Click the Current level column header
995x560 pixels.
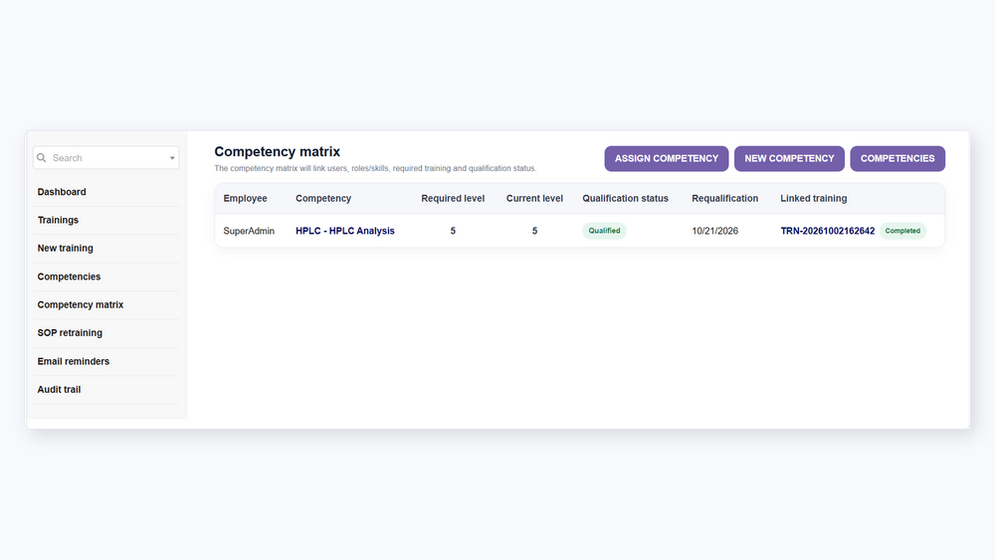pyautogui.click(x=534, y=199)
